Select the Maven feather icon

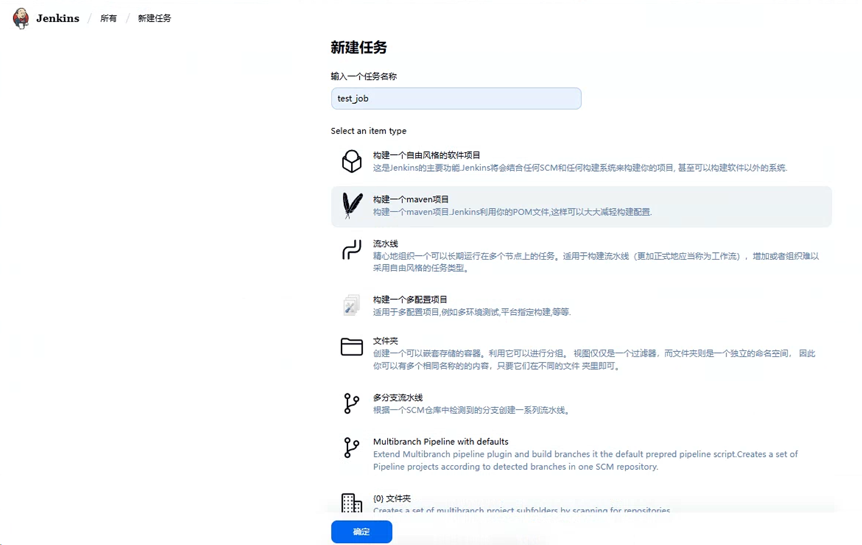coord(352,205)
